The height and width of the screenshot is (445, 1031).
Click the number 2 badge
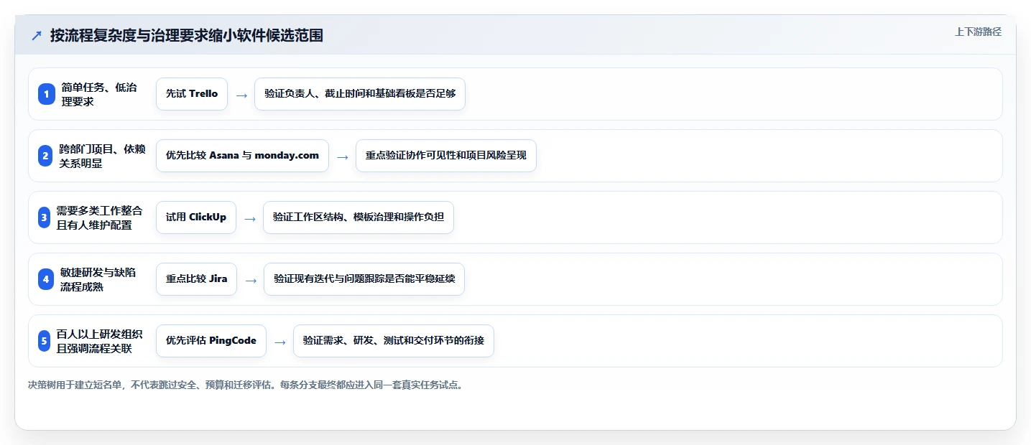click(45, 156)
